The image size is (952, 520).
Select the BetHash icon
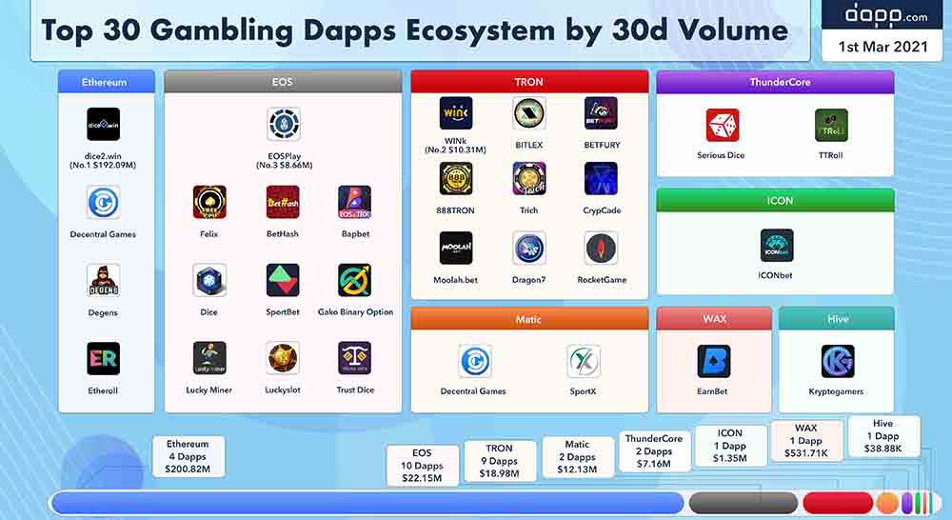pyautogui.click(x=283, y=202)
